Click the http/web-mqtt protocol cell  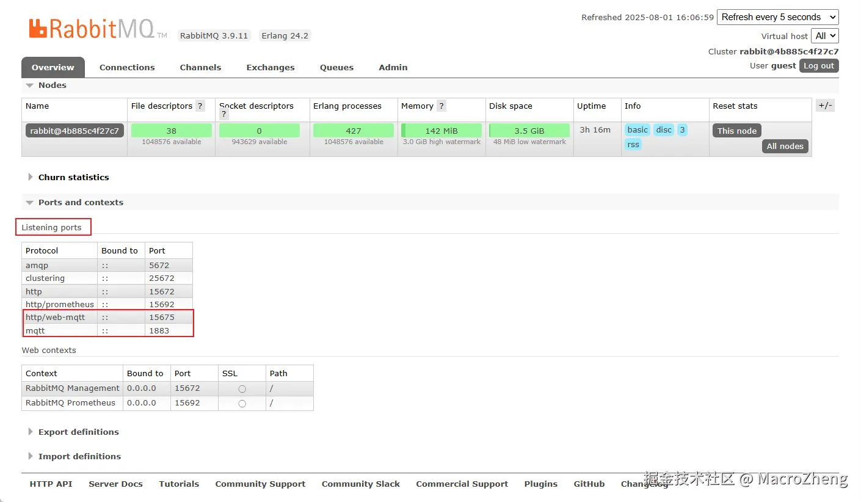[60, 317]
